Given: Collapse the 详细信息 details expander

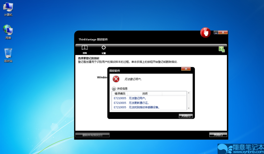Looking at the screenshot, I should [114, 88].
